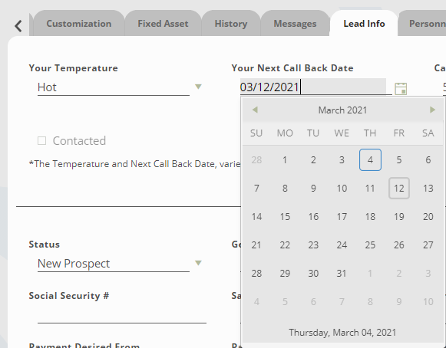The width and height of the screenshot is (446, 348).
Task: Choose March 4 highlighted date
Action: [x=370, y=159]
